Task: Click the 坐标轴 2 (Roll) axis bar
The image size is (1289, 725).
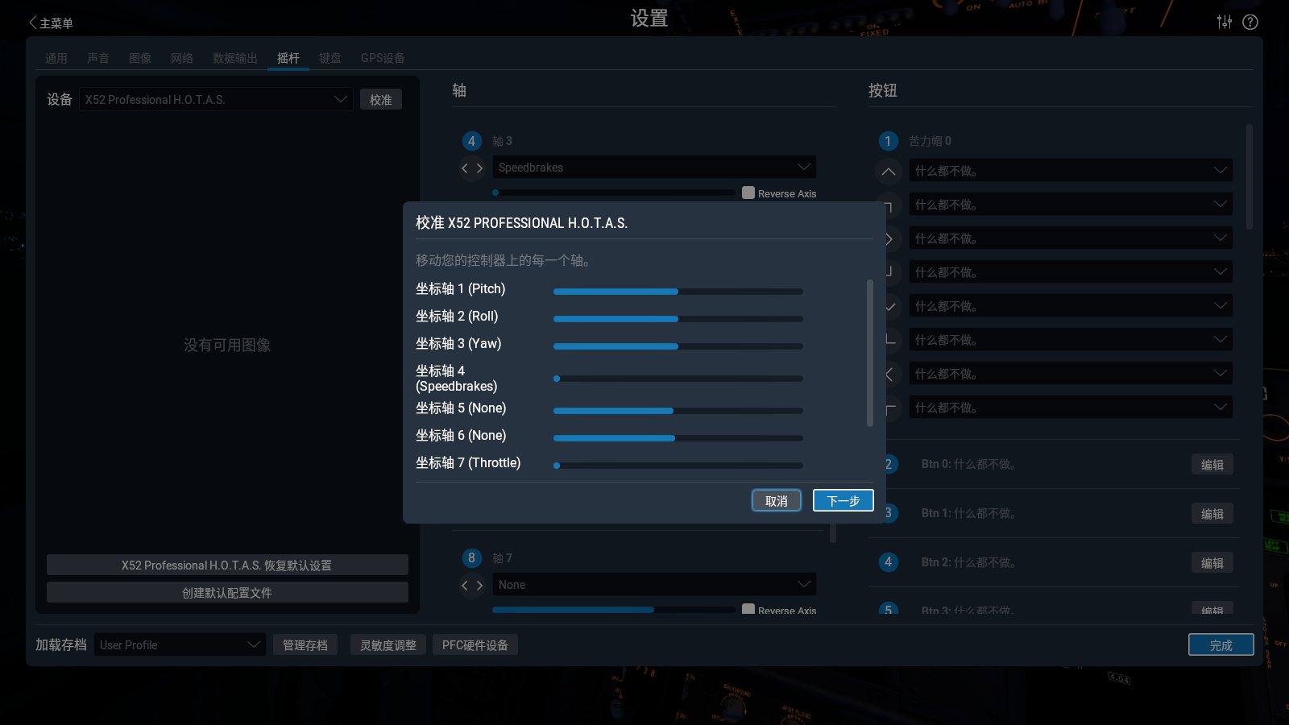Action: [678, 319]
